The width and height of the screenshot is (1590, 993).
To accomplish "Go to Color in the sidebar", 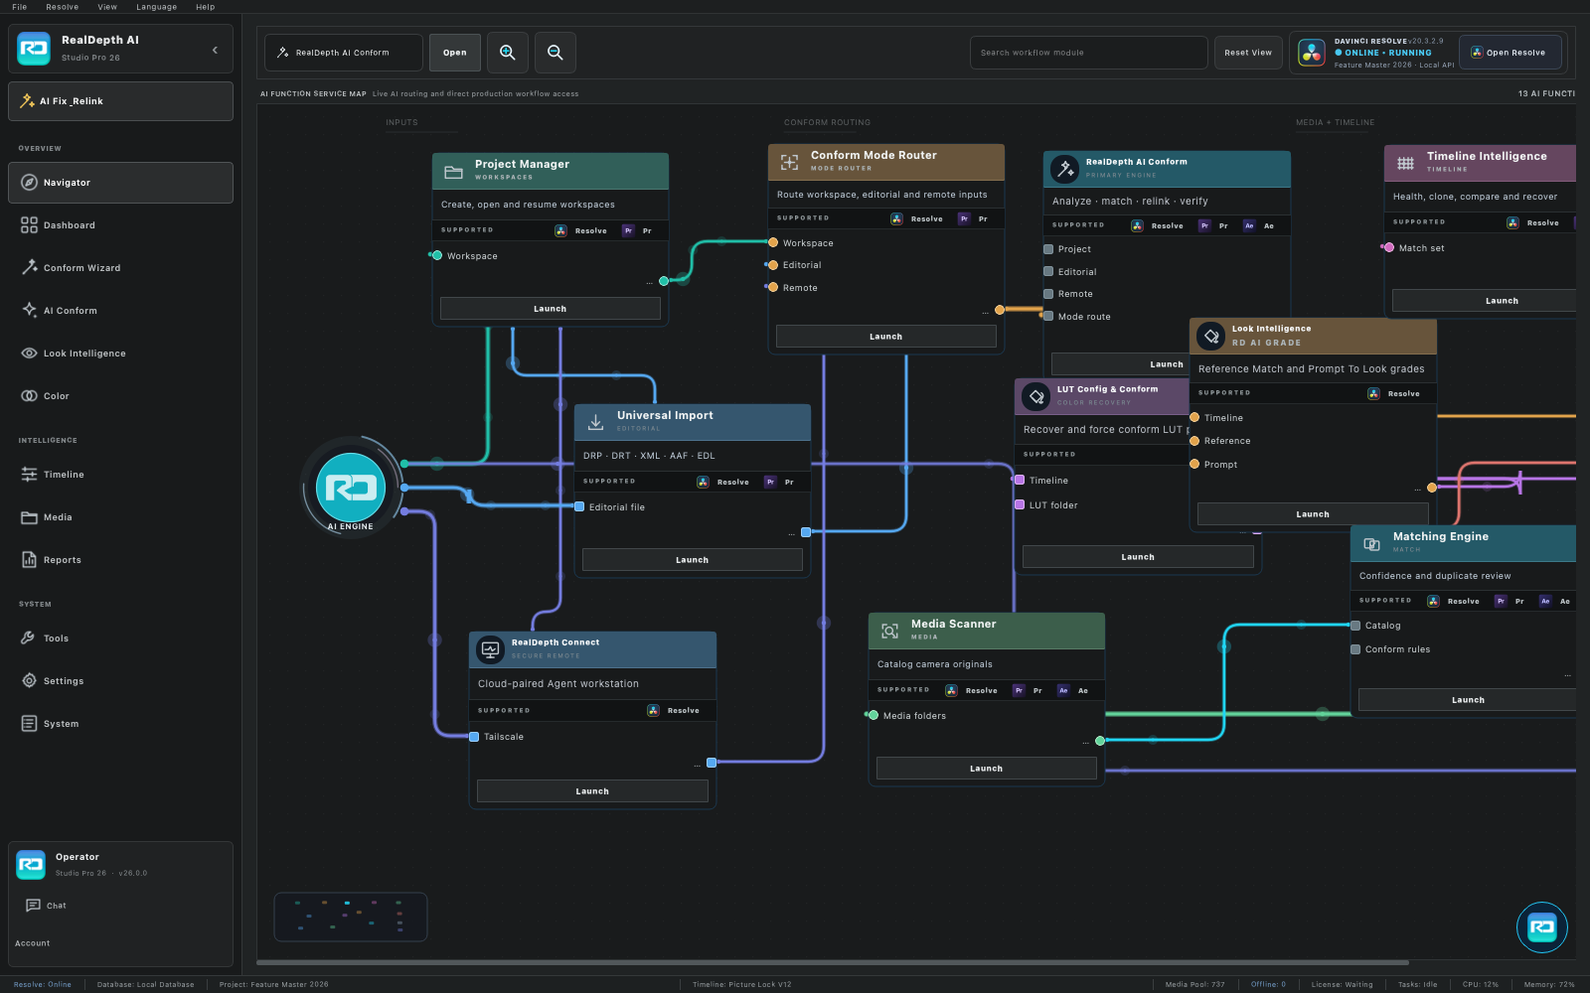I will (x=121, y=396).
